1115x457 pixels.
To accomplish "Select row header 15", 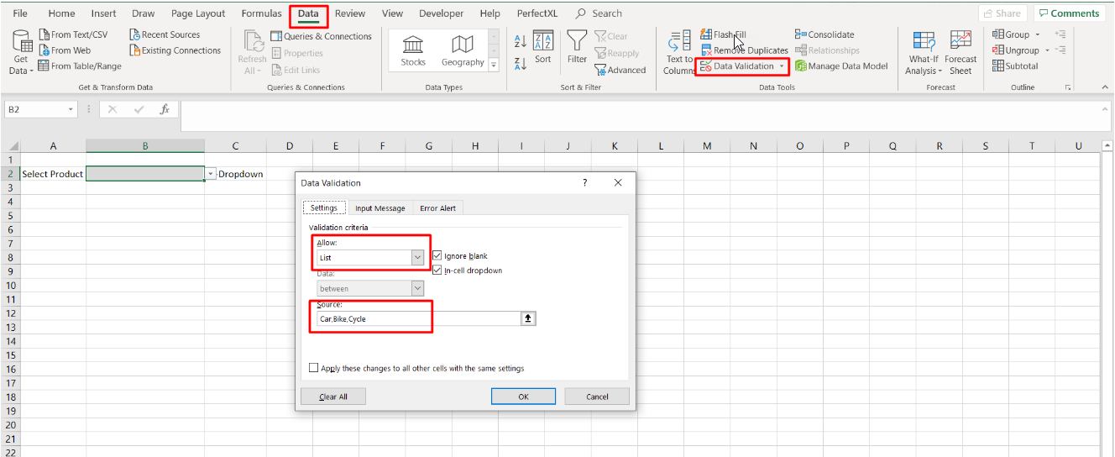I will 10,355.
